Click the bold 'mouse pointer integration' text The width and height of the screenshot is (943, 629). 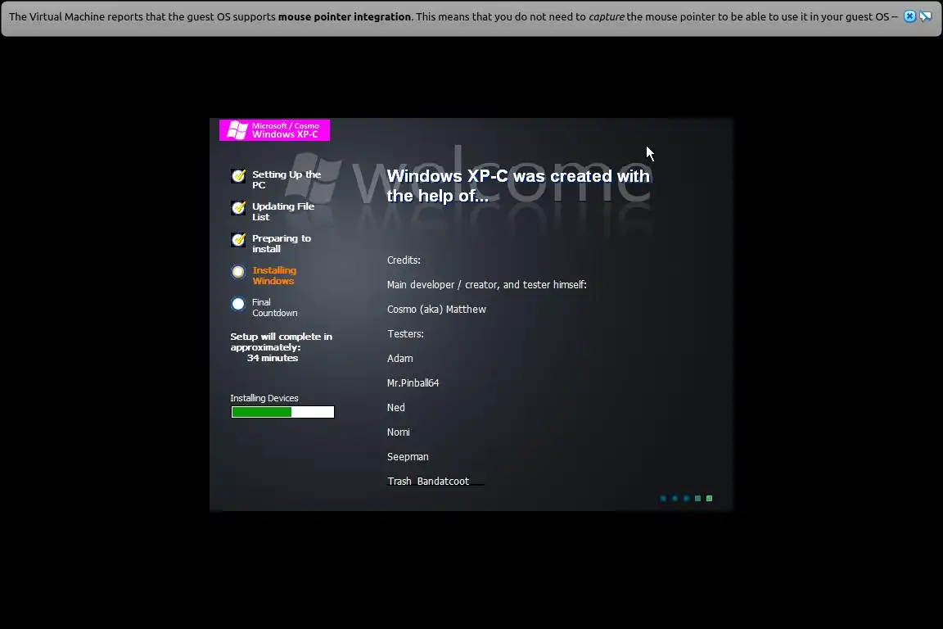(345, 17)
